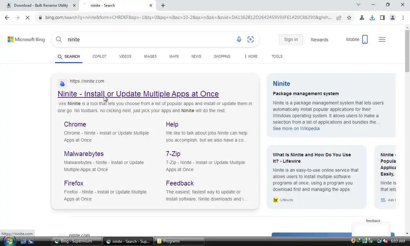Open the TOOLS search option

point(277,56)
